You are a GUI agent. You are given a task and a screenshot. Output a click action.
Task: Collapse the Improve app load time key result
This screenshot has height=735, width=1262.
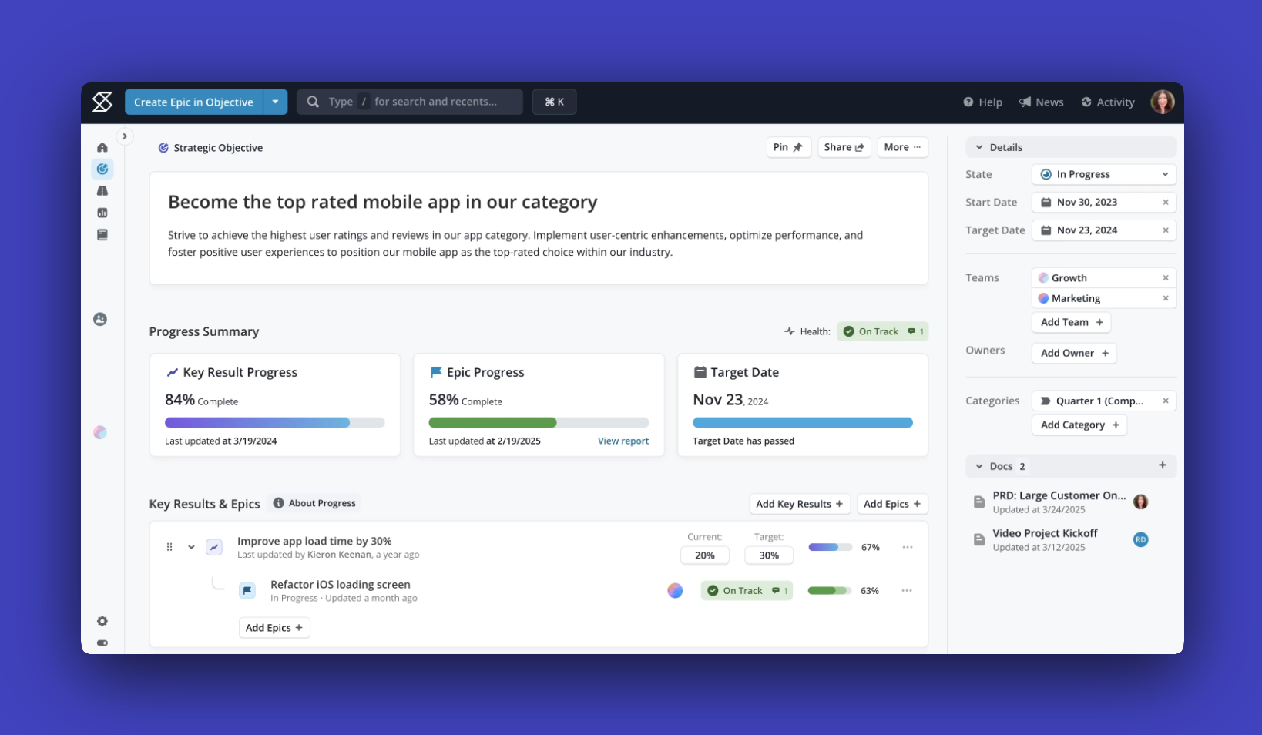tap(191, 547)
